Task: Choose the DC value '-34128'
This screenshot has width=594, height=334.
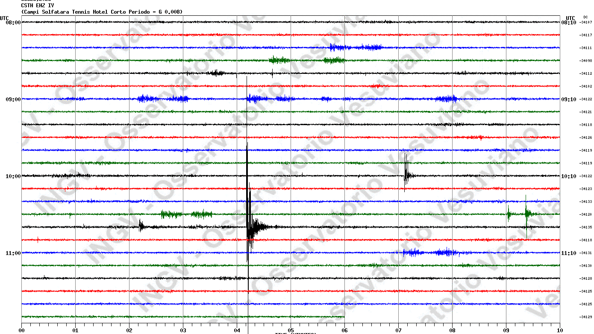Action: tap(585, 278)
